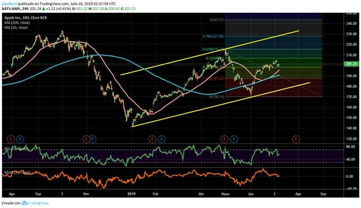Select the MA (50, close) indicator label
This screenshot has width=361, height=208.
[16, 28]
